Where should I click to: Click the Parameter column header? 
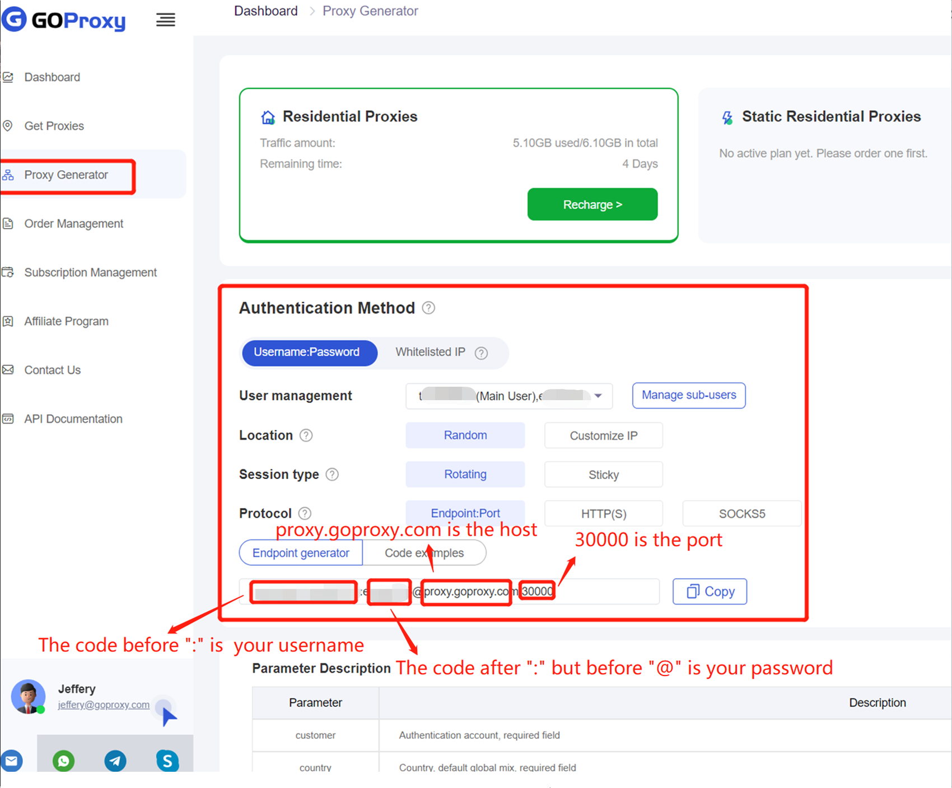[x=316, y=702]
